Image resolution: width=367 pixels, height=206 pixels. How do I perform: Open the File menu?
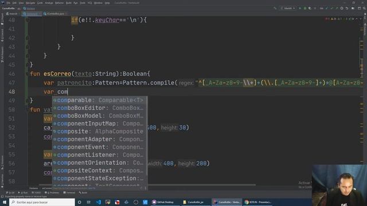pyautogui.click(x=9, y=3)
